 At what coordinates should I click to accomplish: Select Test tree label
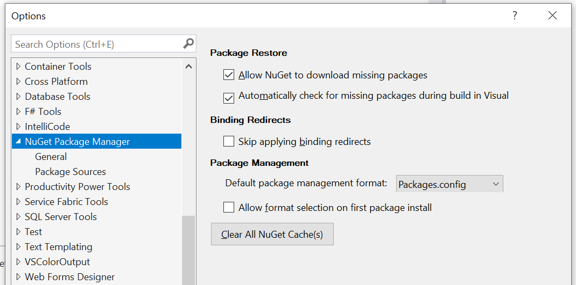pos(33,231)
